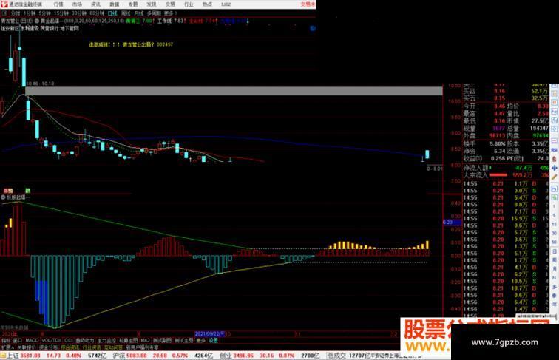Screen dimensions: 559x360
Task: Click the date marker 2021/09/22 on timeline
Action: tap(210, 334)
